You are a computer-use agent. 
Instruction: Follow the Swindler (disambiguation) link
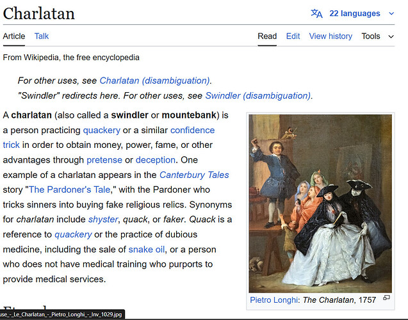(258, 95)
